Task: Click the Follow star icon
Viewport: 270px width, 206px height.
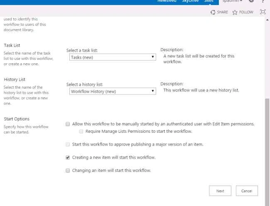Action: [235, 12]
